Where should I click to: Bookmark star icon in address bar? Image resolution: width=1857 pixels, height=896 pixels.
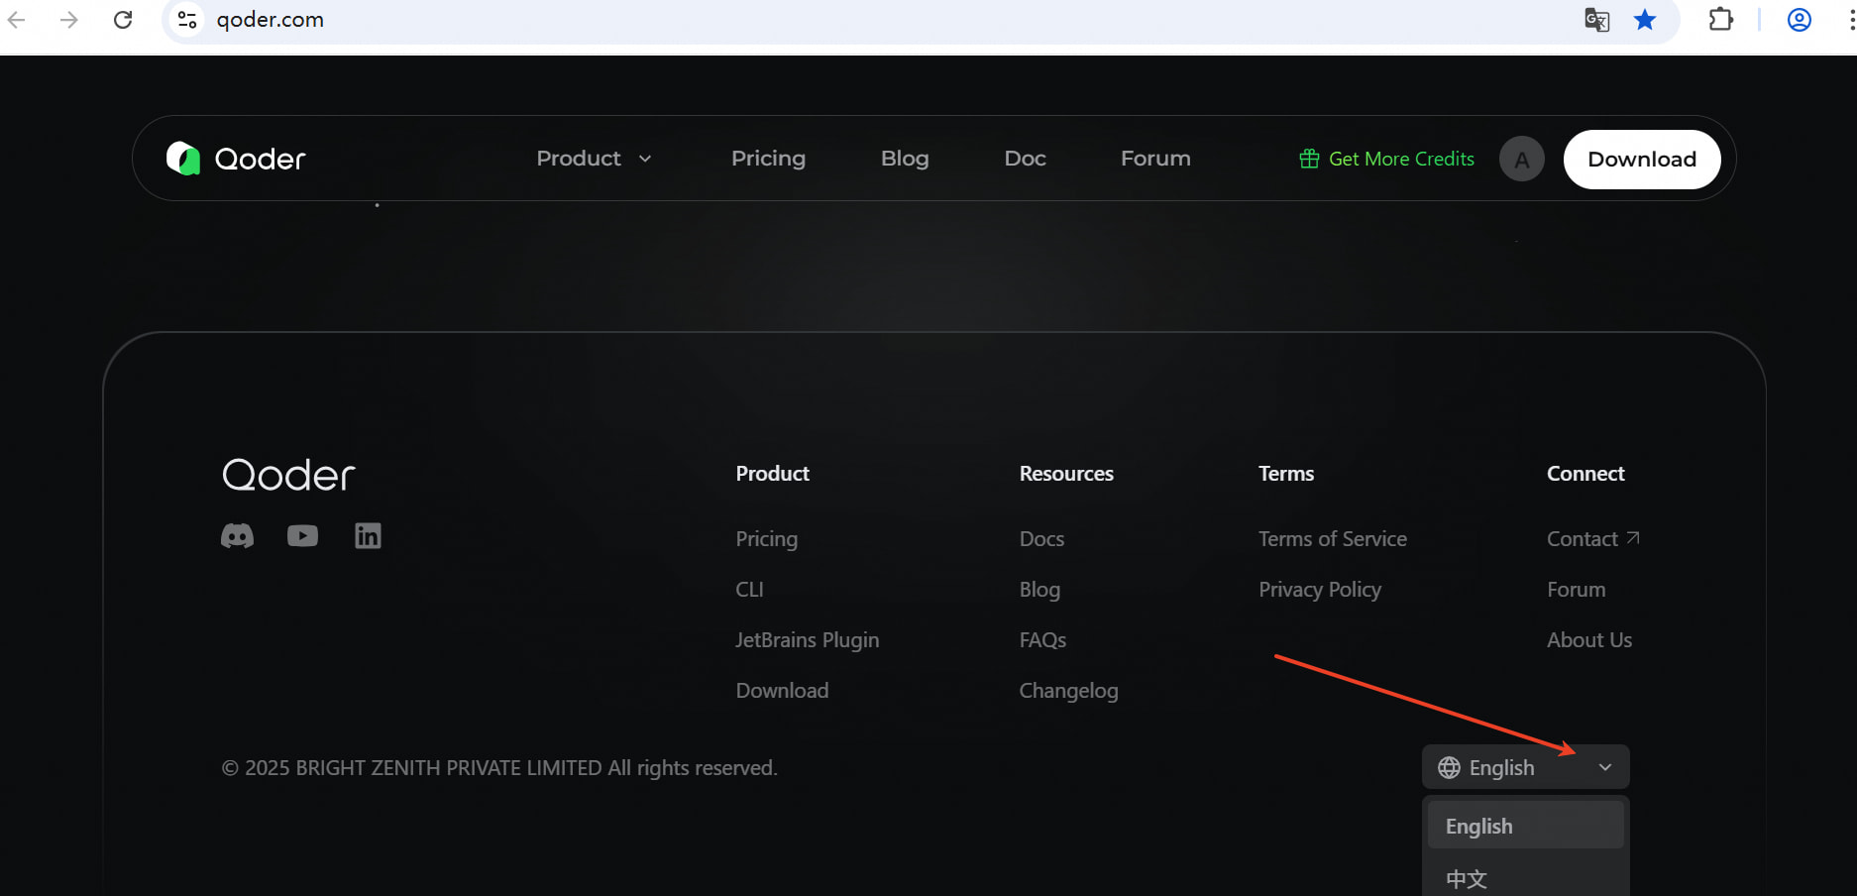pos(1645,20)
